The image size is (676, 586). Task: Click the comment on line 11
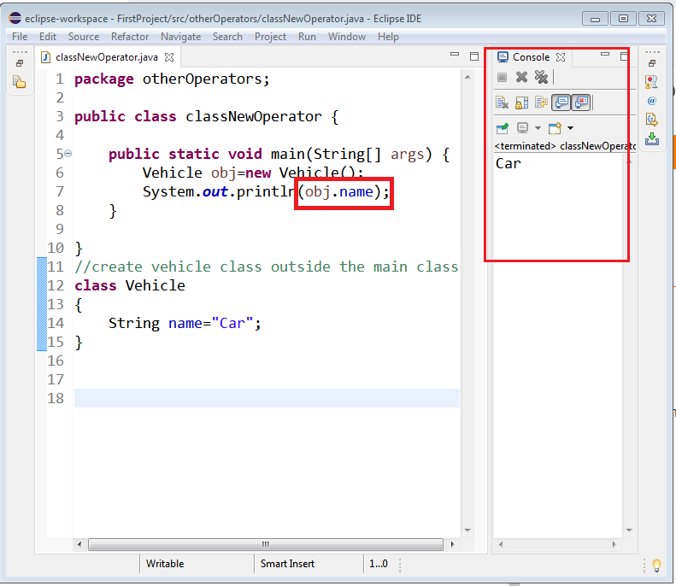(x=267, y=267)
